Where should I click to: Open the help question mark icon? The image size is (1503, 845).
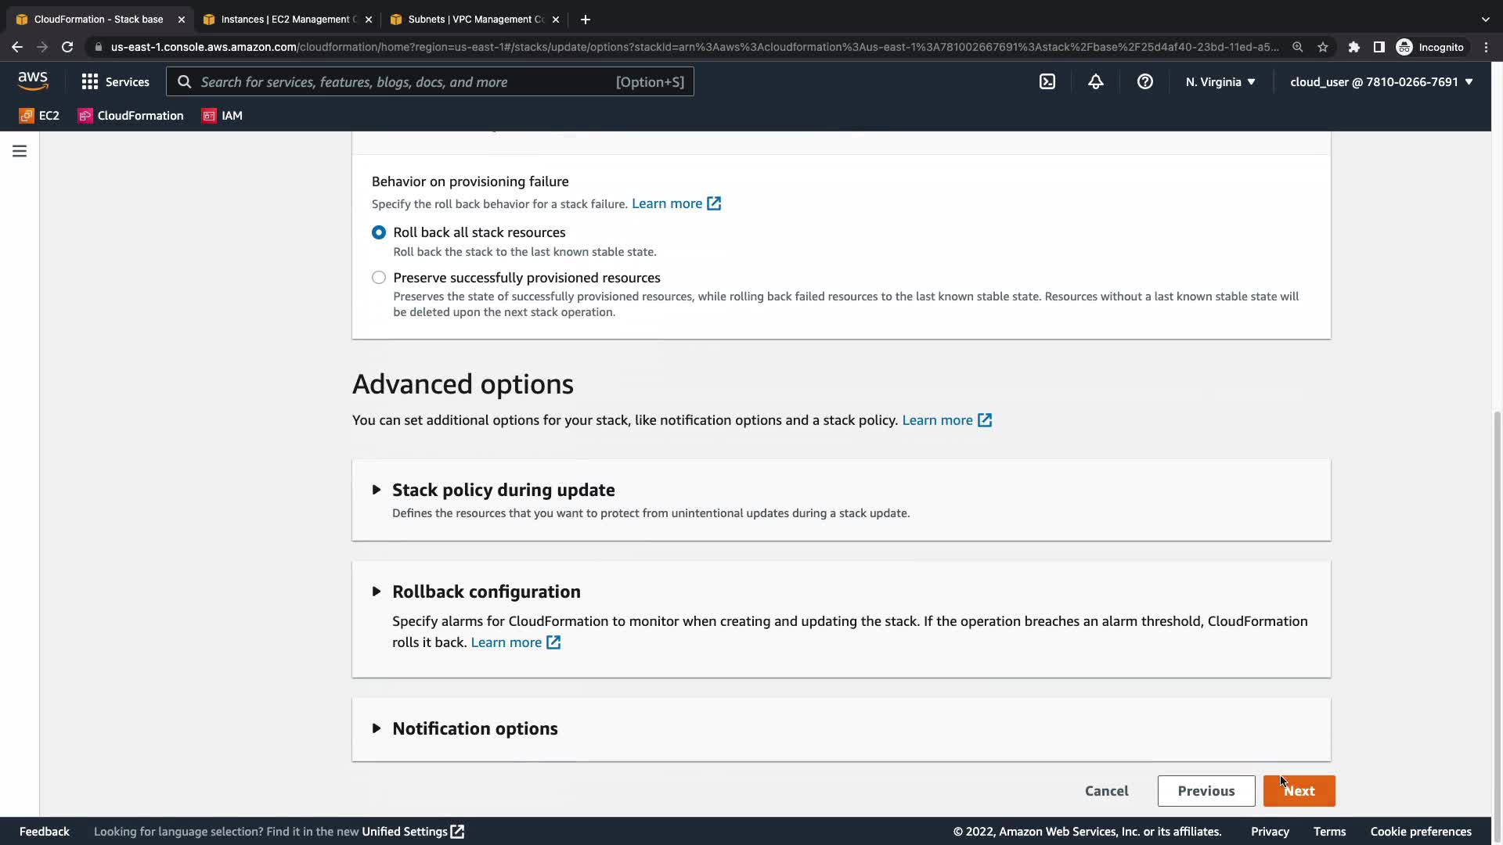[x=1144, y=81]
